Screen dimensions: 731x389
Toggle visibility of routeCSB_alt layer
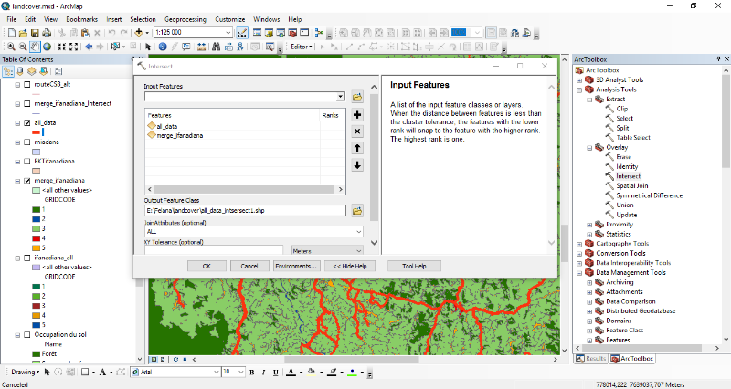point(26,83)
